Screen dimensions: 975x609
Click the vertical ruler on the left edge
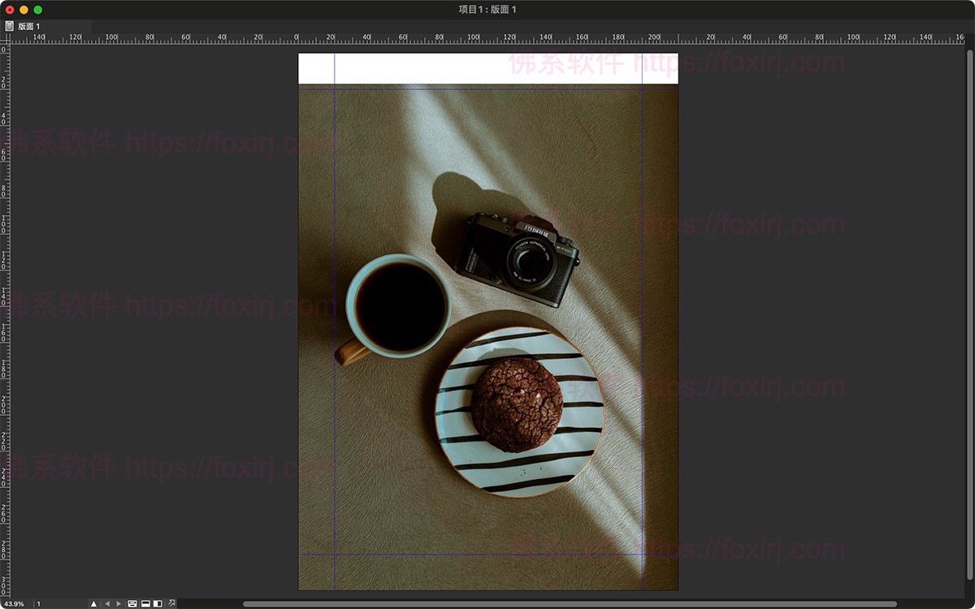point(6,325)
